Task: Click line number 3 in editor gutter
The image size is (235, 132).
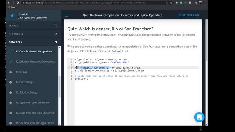Action: click(x=72, y=65)
